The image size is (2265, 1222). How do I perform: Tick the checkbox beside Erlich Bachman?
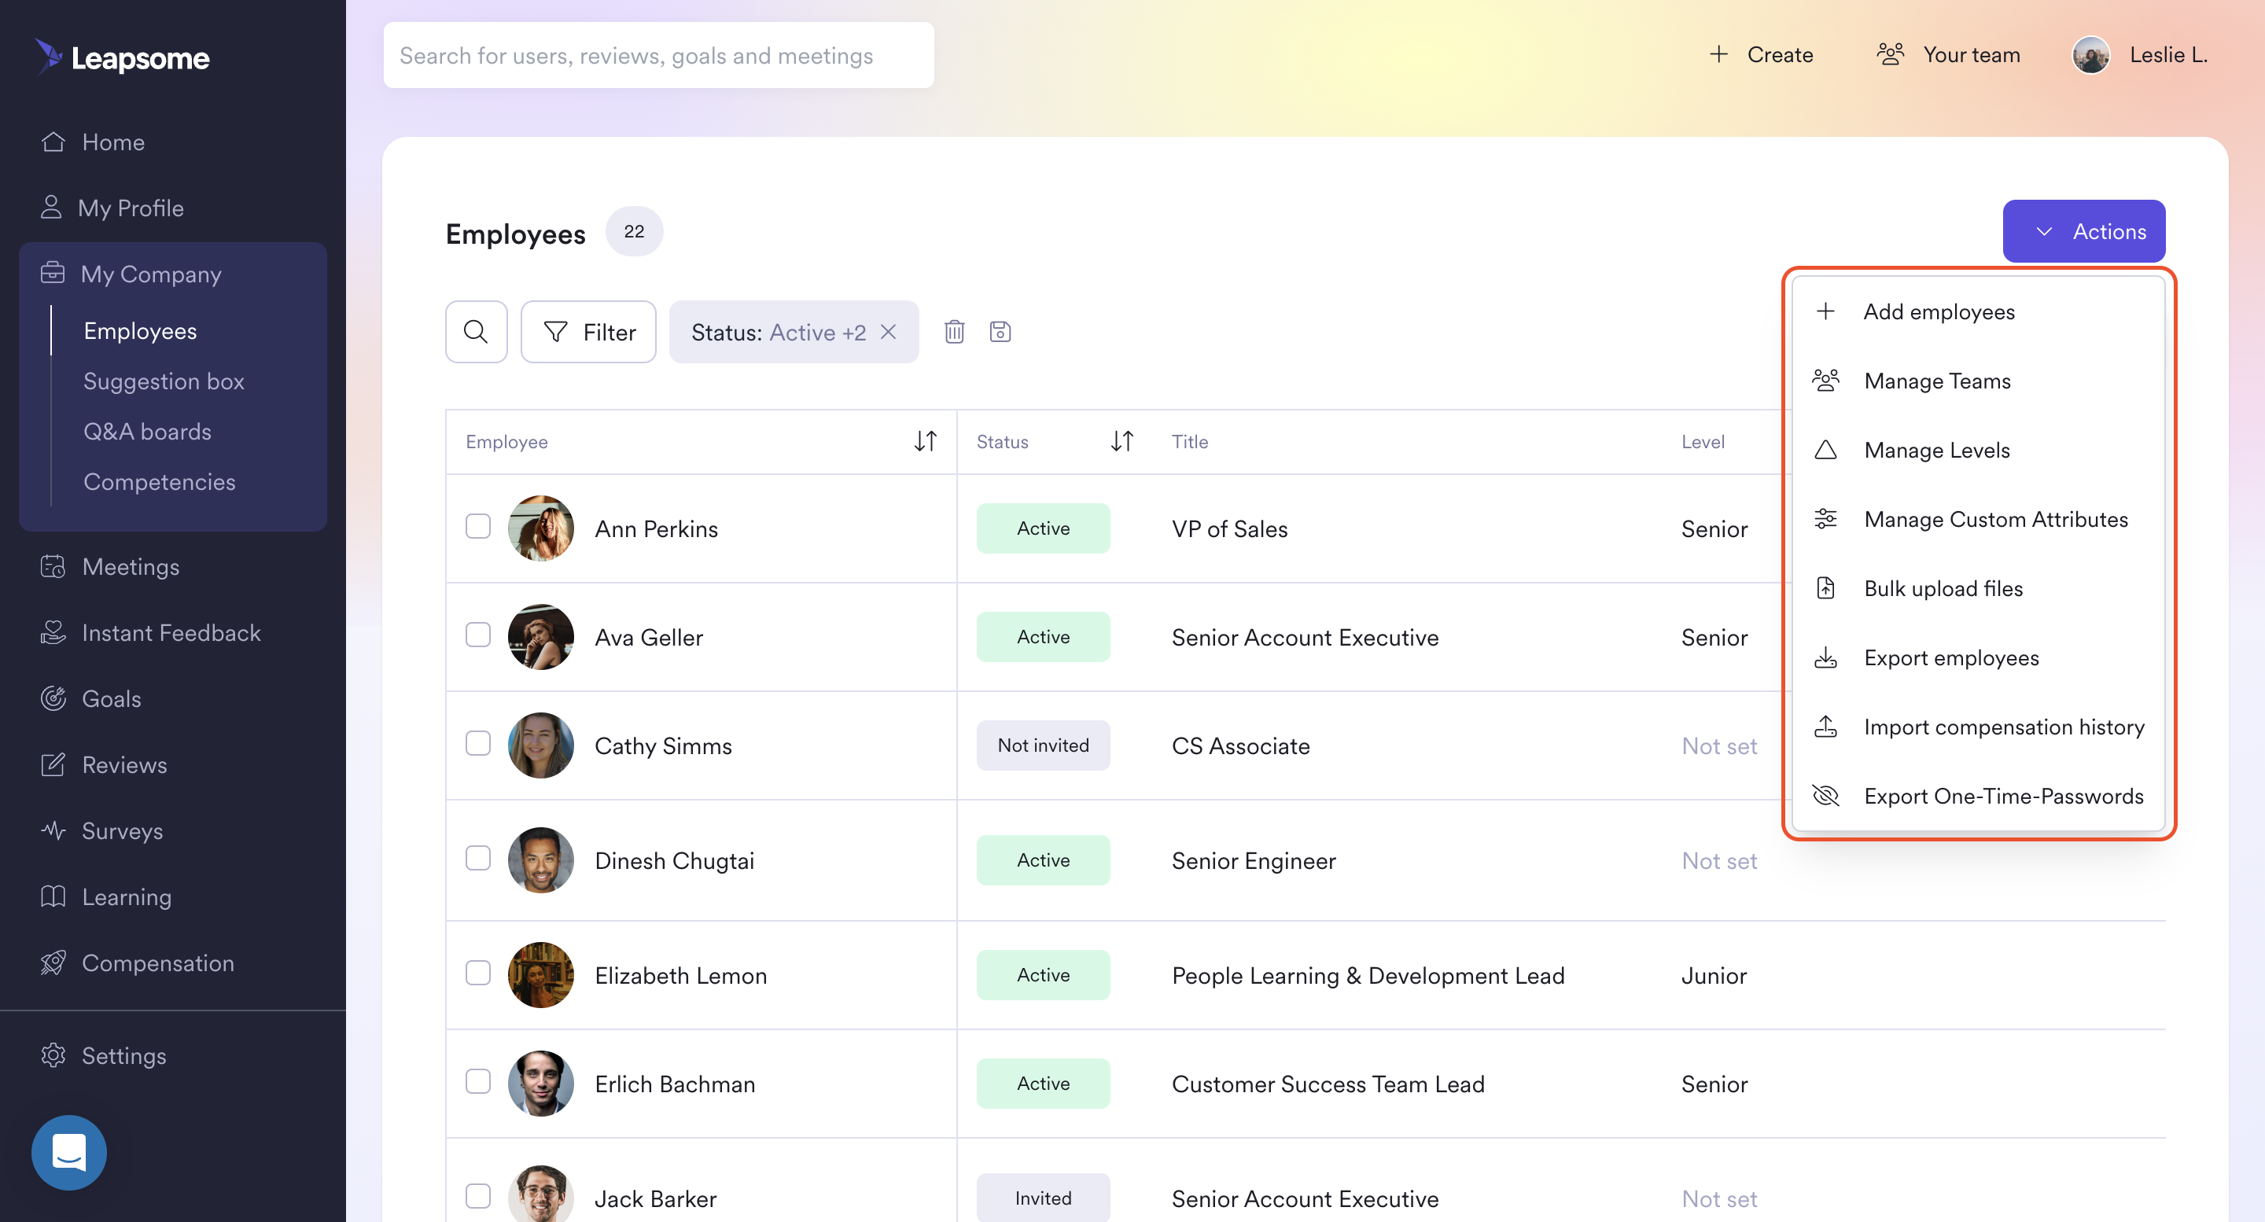477,1081
